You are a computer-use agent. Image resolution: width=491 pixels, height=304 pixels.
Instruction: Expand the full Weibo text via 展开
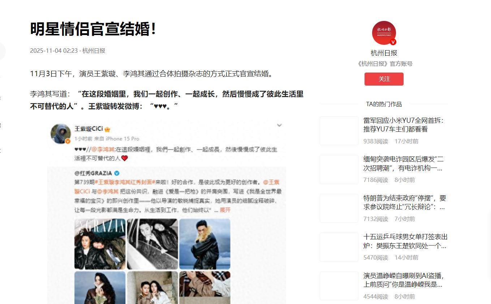tap(225, 210)
